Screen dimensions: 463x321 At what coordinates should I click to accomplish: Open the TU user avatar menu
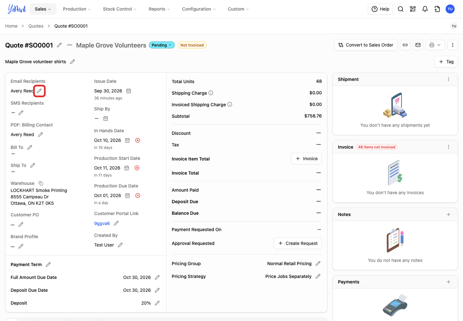pos(450,9)
